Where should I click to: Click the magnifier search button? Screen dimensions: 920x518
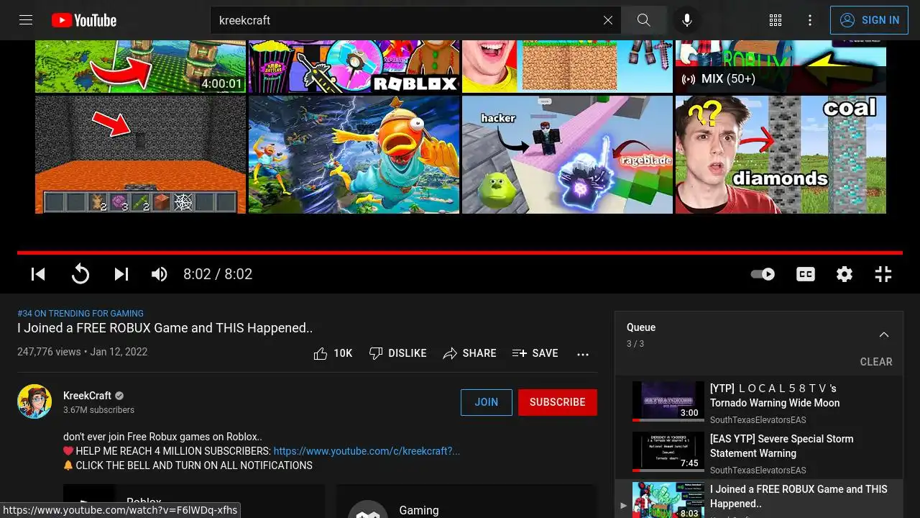[644, 20]
